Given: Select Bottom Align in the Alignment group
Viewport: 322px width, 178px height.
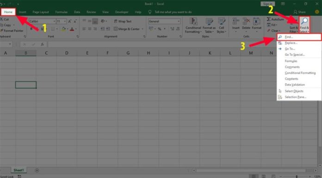Looking at the screenshot, I should click(x=95, y=21).
